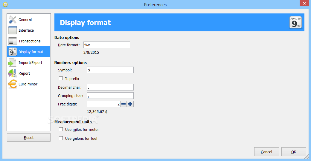
Task: Check Use galons for fuel
Action: 61,138
